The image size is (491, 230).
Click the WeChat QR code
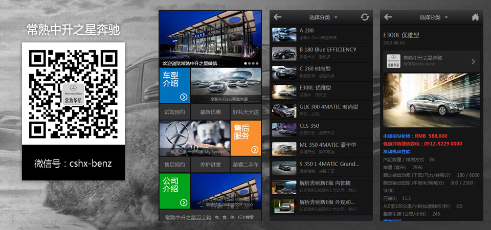(x=73, y=94)
